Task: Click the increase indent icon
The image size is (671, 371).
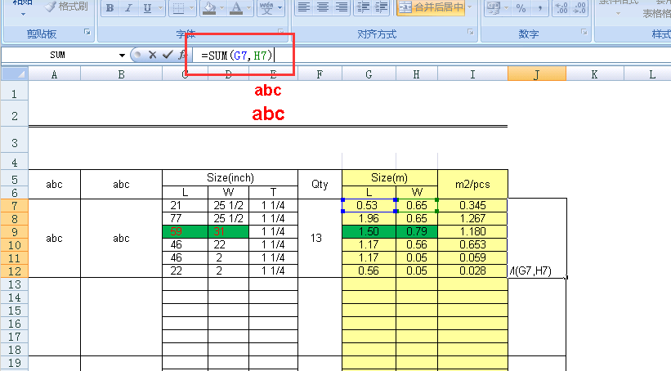Action: point(382,8)
